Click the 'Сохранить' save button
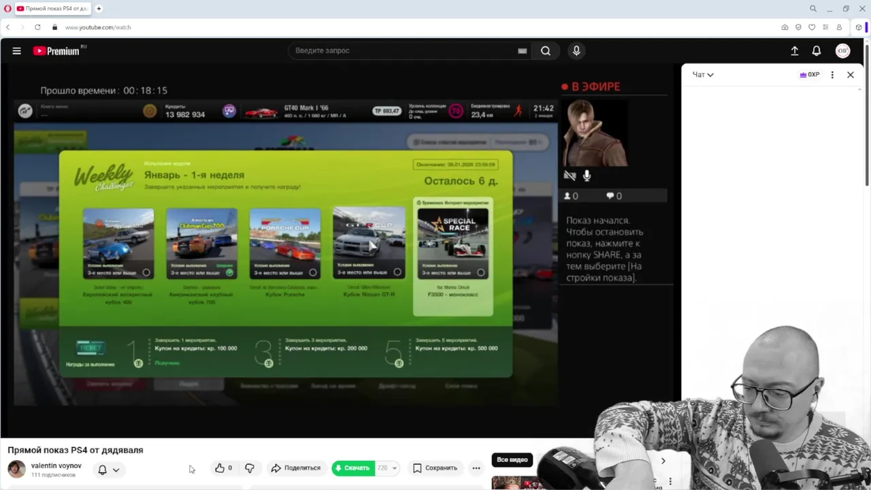871x490 pixels. (x=435, y=468)
